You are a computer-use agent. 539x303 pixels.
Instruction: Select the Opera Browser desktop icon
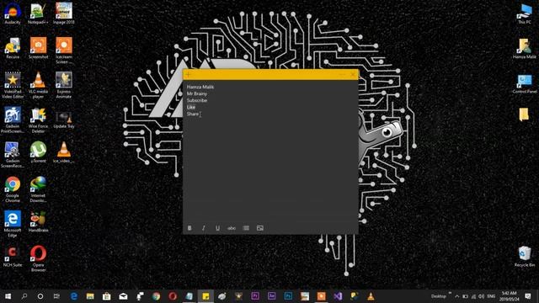tap(38, 258)
